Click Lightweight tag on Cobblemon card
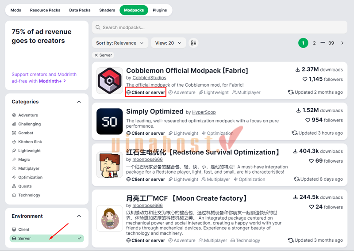This screenshot has height=251, width=354. 214,92
